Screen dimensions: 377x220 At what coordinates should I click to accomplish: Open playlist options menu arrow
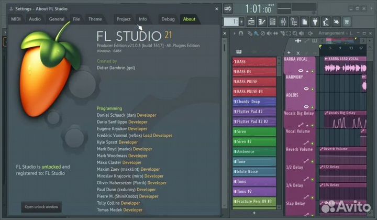235,33
